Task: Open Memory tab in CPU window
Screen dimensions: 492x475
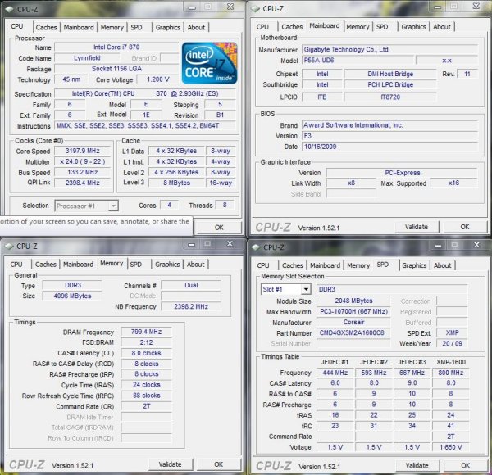Action: (x=112, y=27)
